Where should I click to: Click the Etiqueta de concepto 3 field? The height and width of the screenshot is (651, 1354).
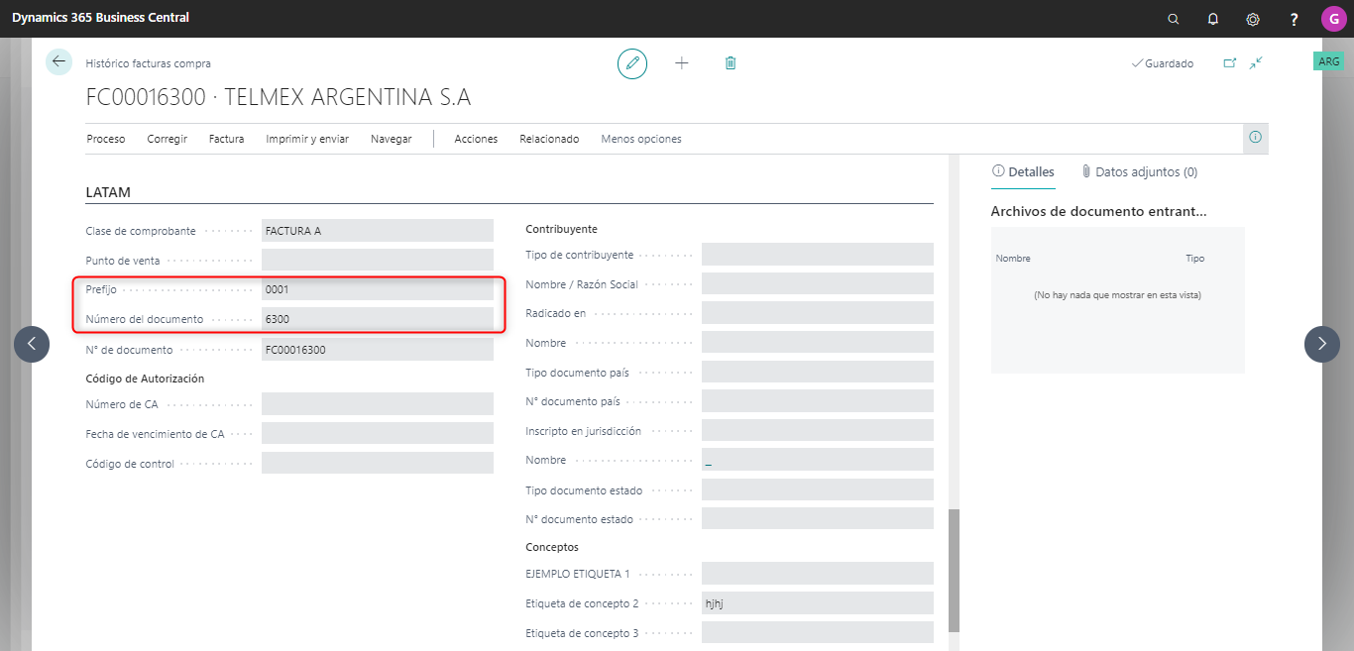pos(818,633)
